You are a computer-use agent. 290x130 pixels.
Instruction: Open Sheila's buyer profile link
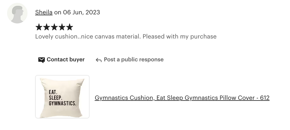(44, 12)
